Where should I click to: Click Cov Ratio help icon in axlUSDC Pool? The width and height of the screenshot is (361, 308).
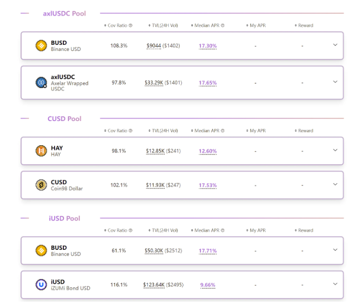pyautogui.click(x=130, y=25)
